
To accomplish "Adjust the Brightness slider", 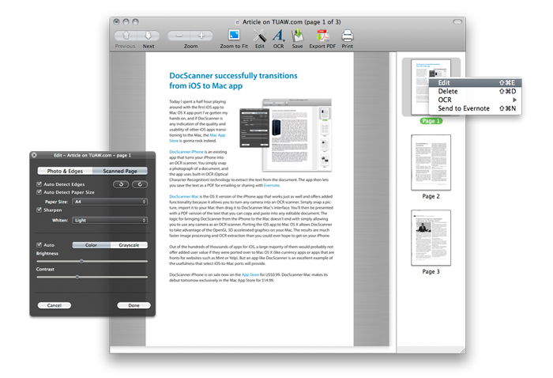I will [81, 262].
